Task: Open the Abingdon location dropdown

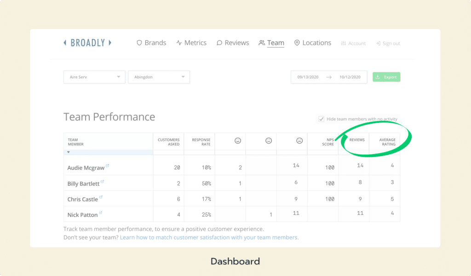Action: coord(159,77)
